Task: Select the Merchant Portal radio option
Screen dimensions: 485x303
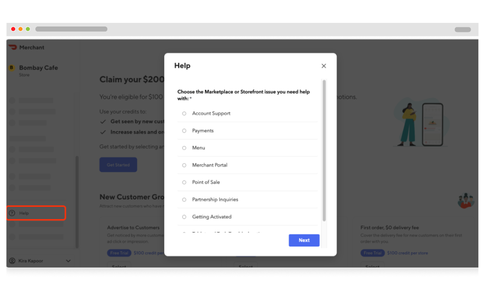Action: click(184, 165)
